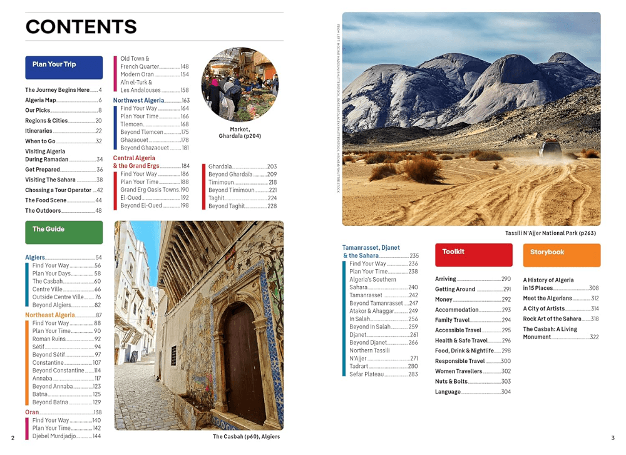Open the "Roman Ruins" entry
Screen dimensions: 626x455
49,339
